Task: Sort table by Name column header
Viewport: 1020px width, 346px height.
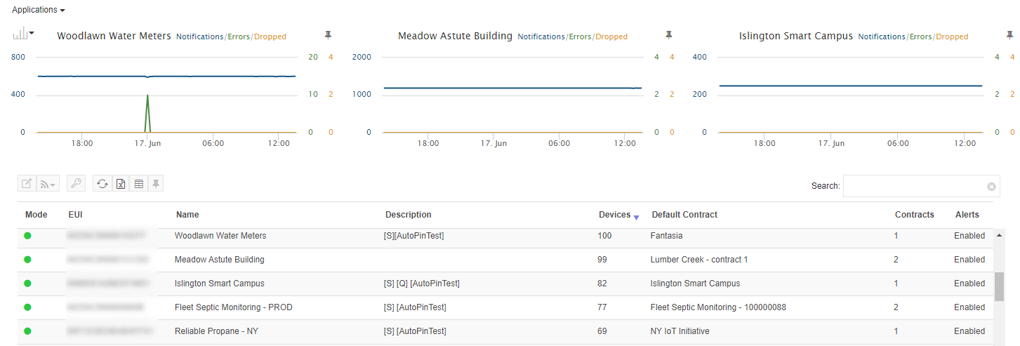Action: (187, 215)
